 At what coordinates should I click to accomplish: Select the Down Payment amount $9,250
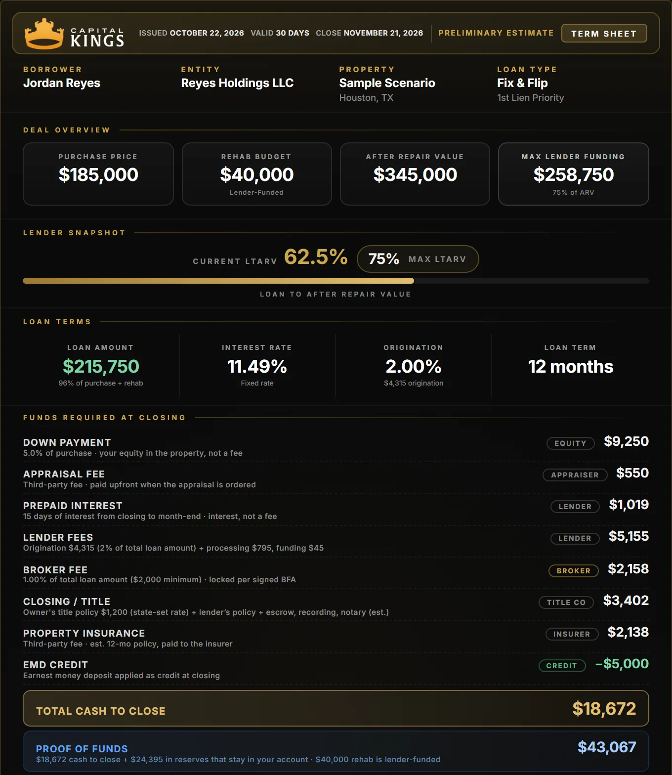coord(626,441)
